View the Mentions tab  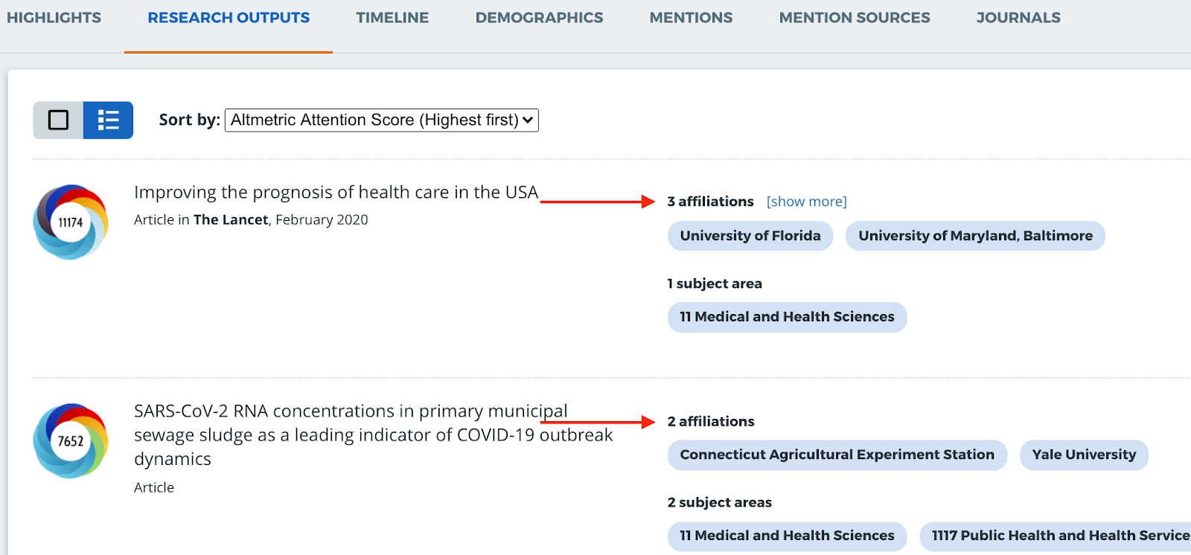point(691,18)
